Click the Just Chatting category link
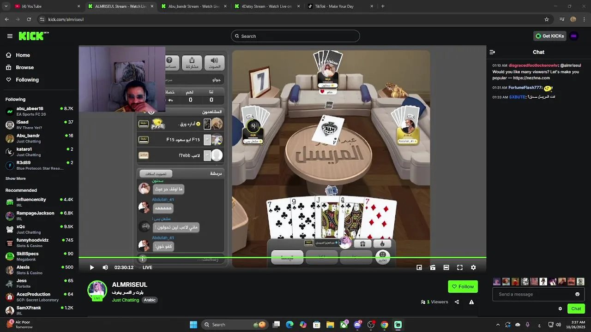 pyautogui.click(x=125, y=300)
